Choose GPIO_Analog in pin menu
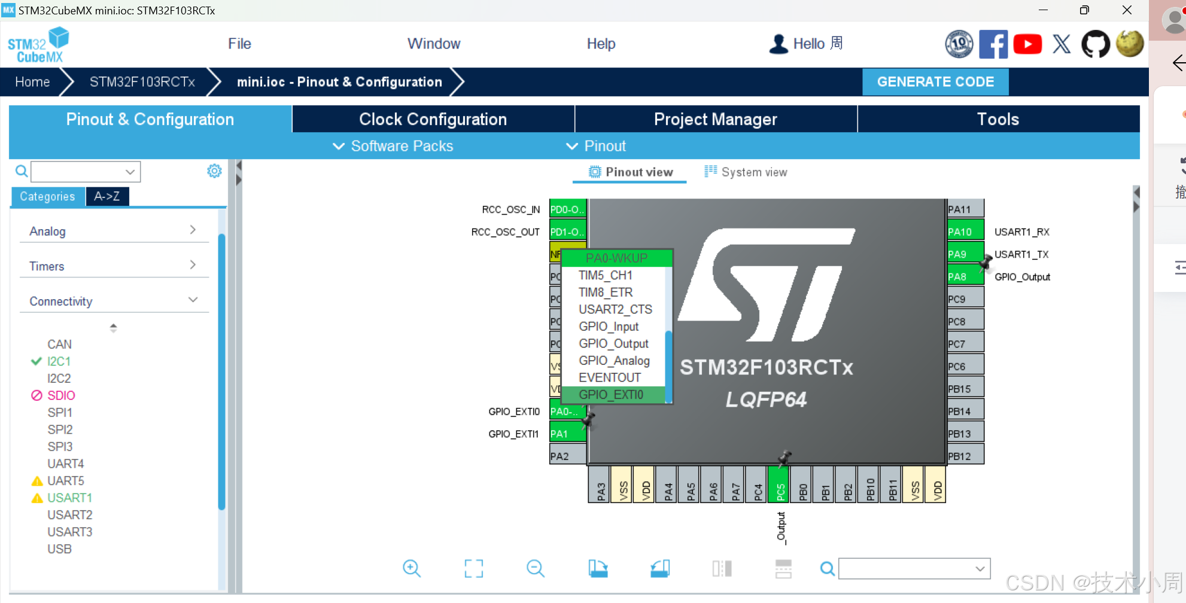Screen dimensions: 1186x603 (x=614, y=361)
